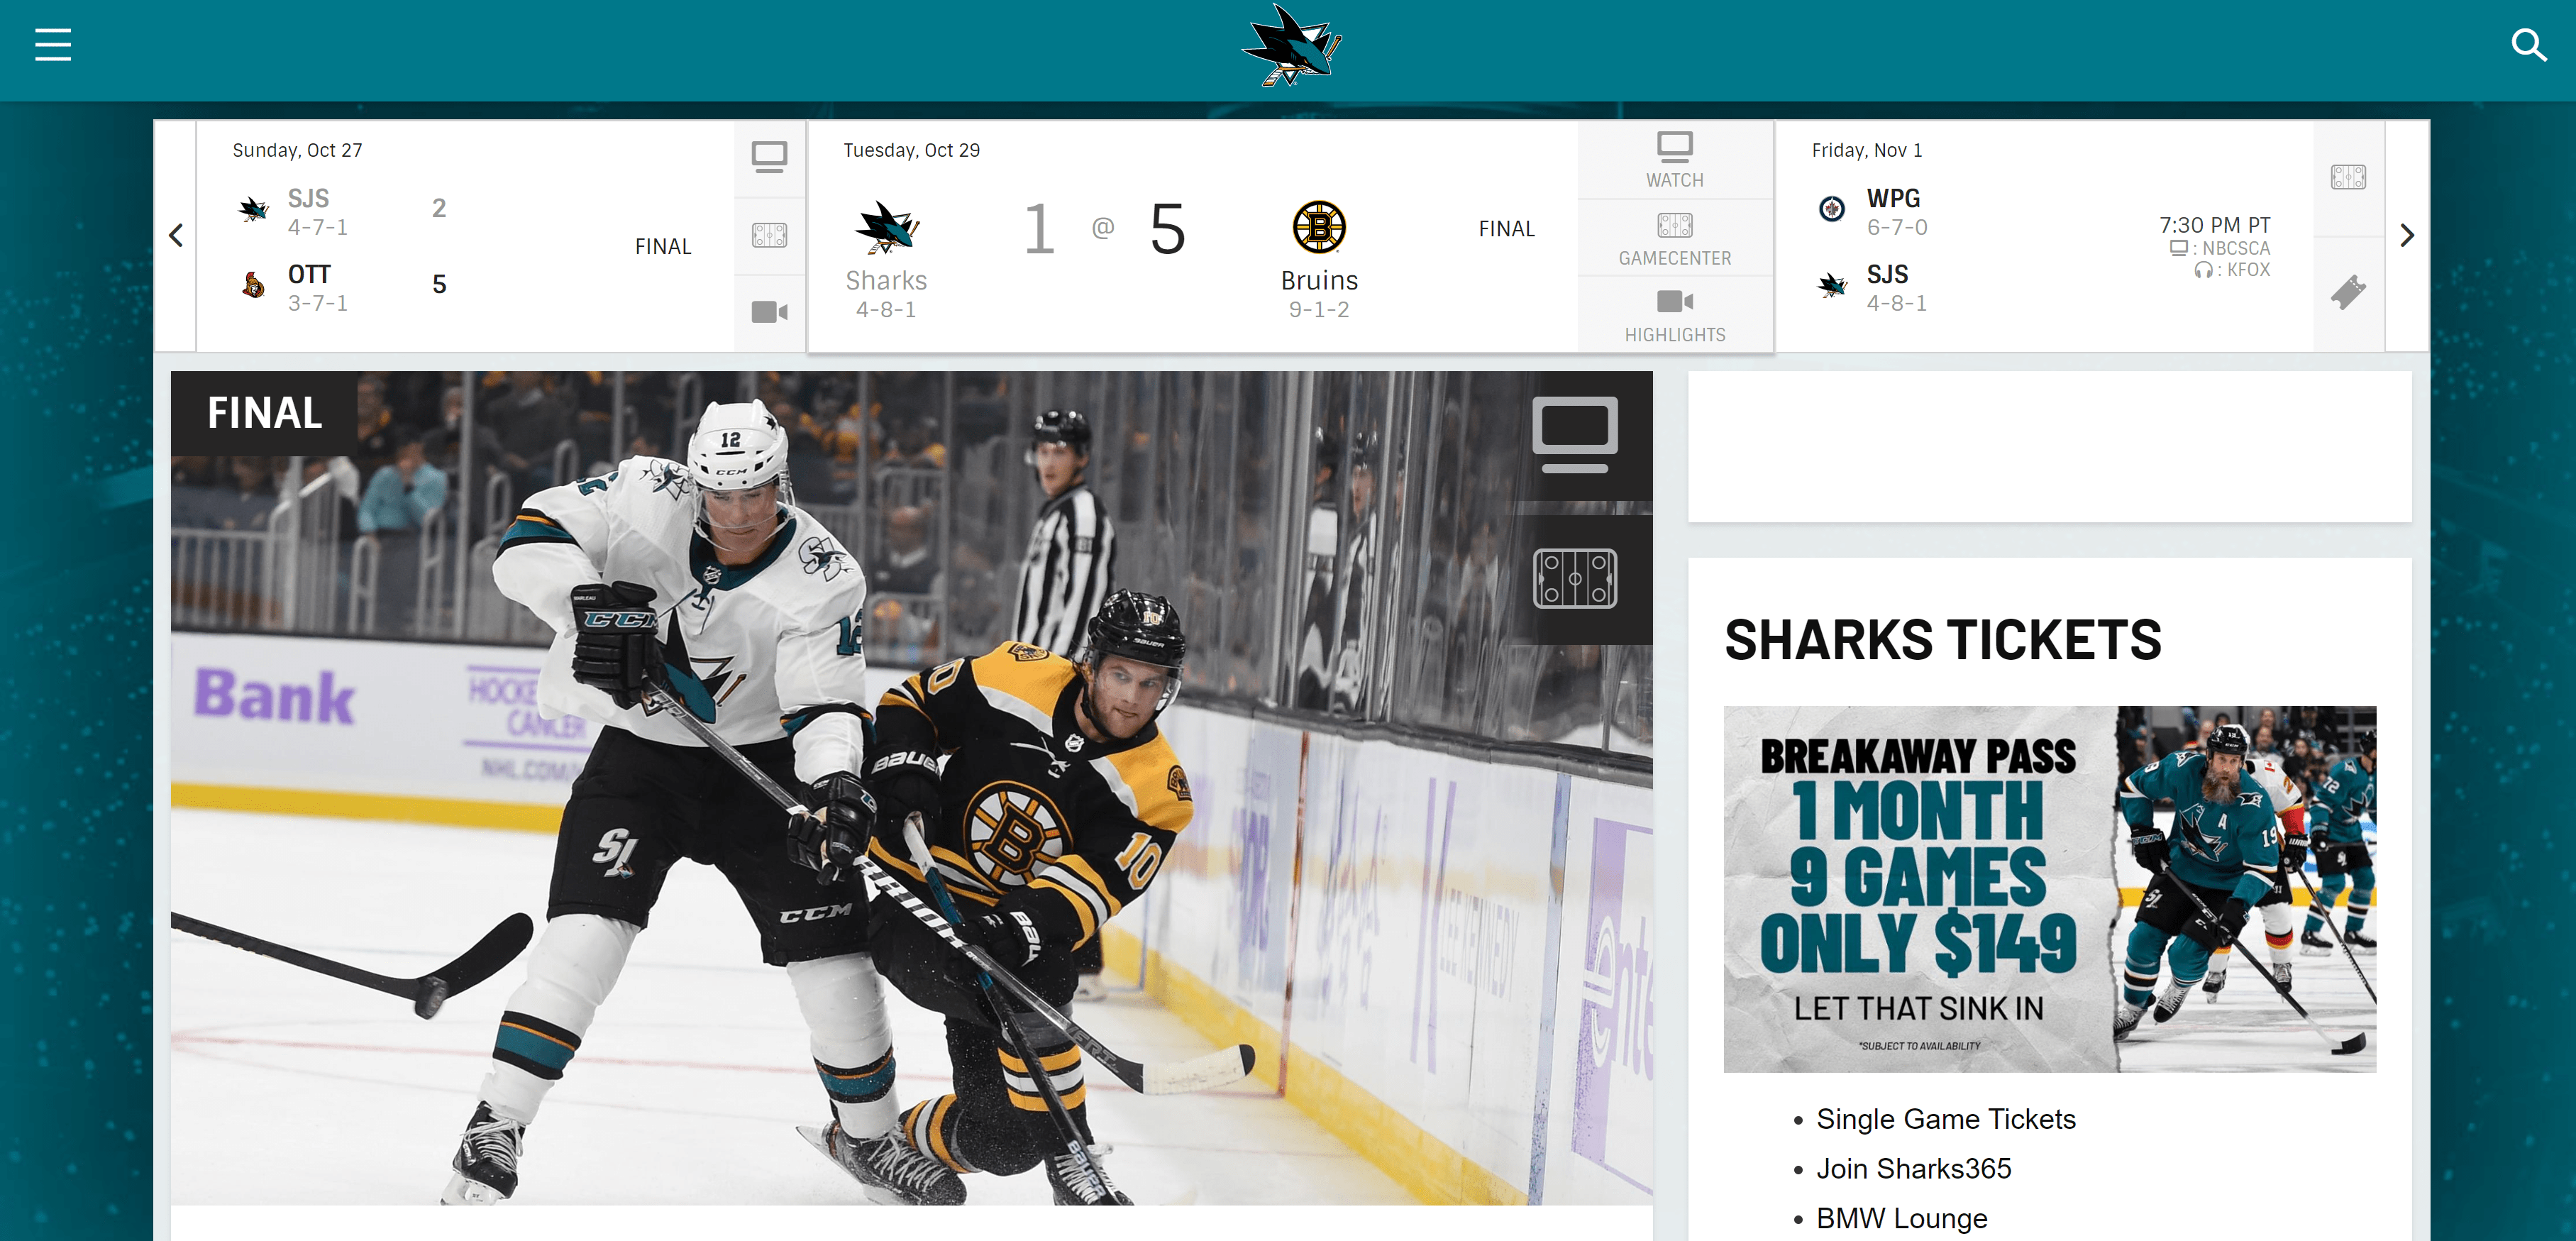Show next games with right chevron

click(2406, 236)
